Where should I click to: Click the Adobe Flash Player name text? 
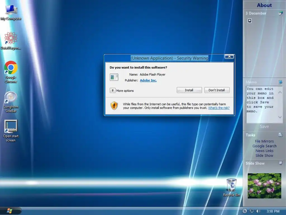click(152, 74)
